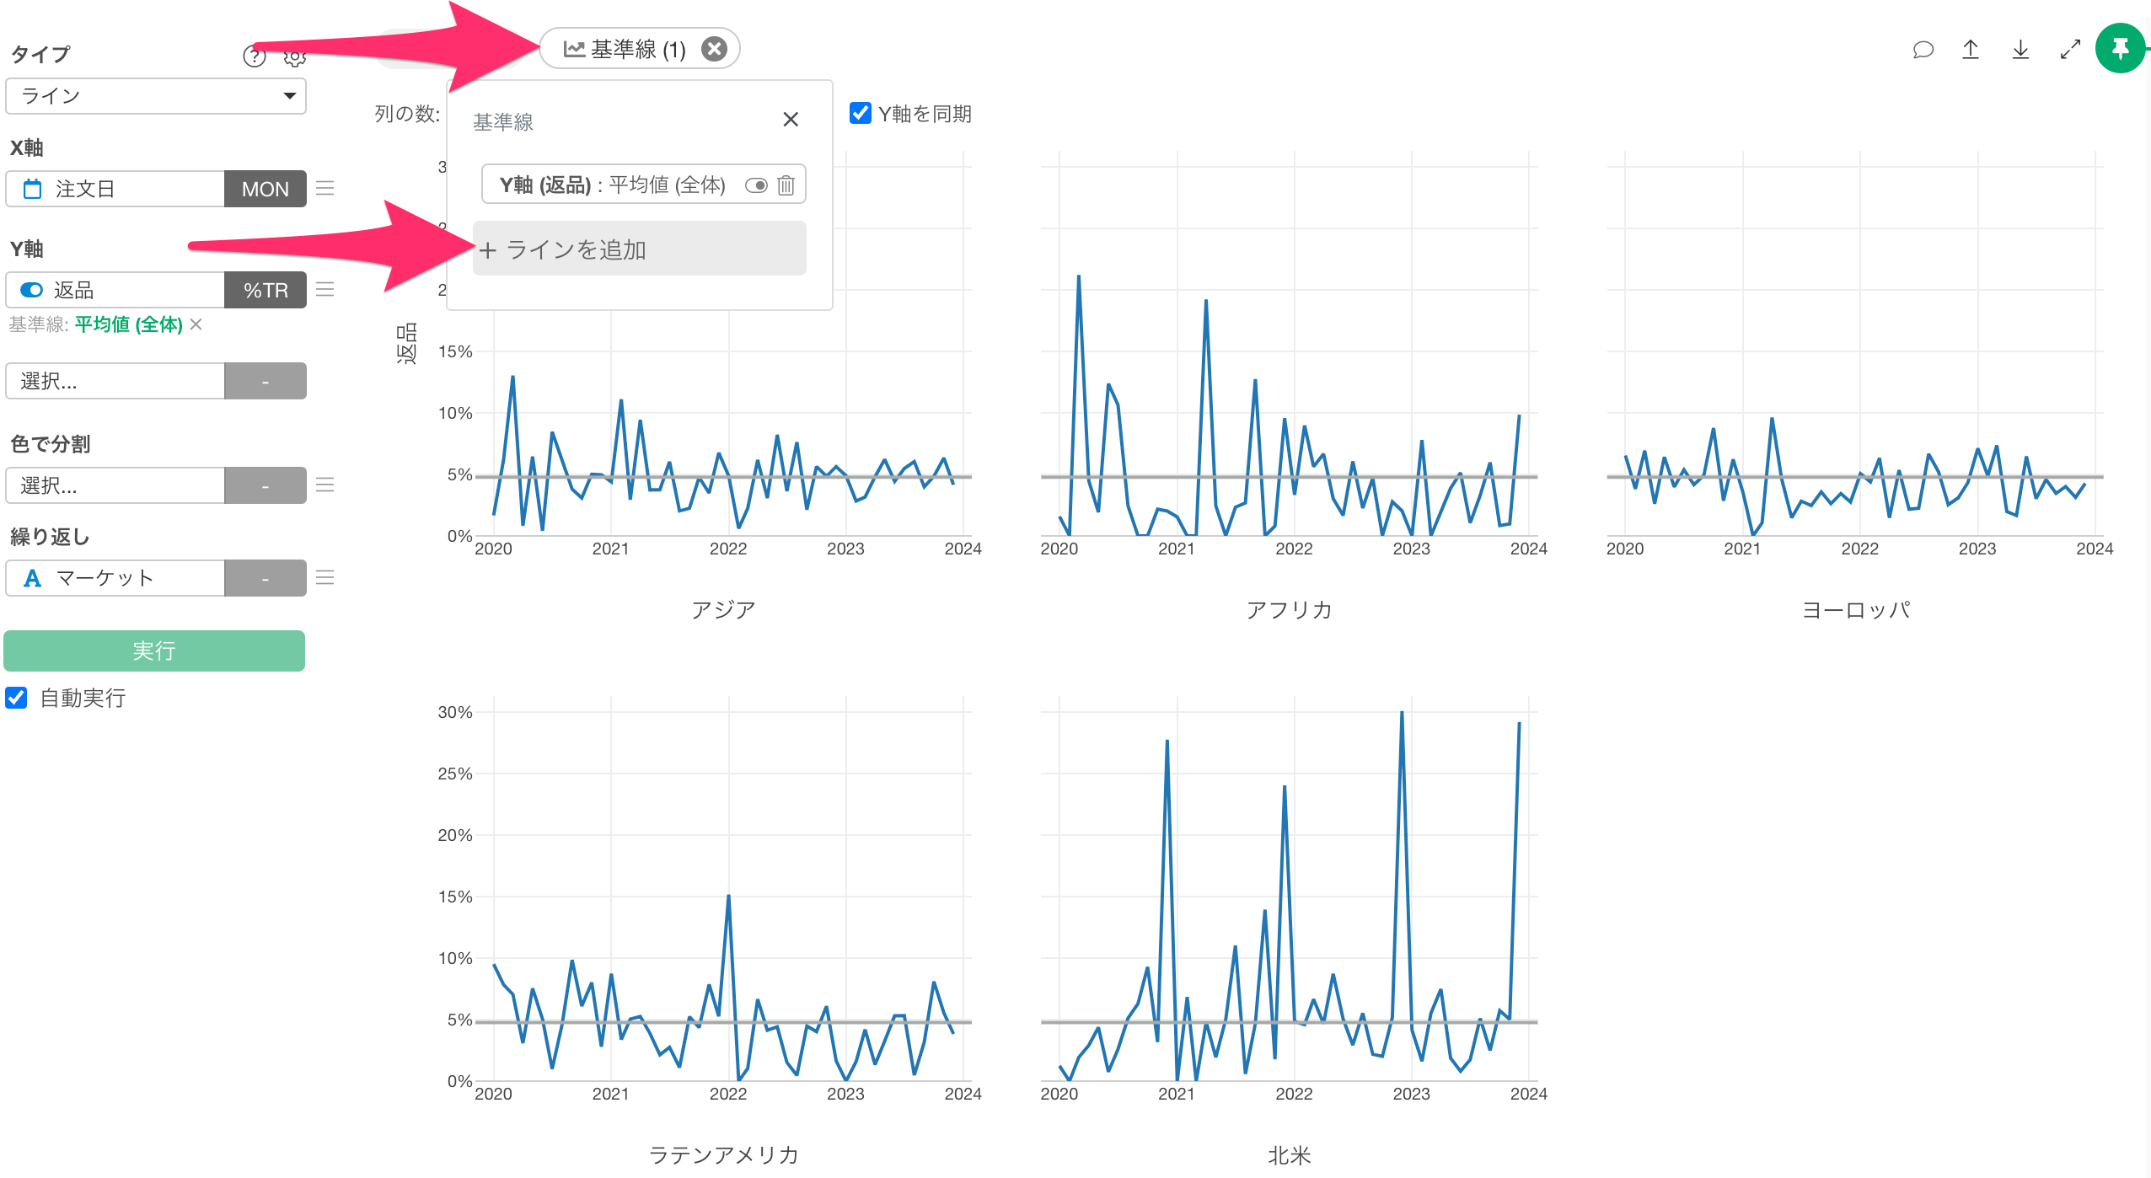2151x1178 pixels.
Task: Open the ライン chart type dropdown
Action: pyautogui.click(x=155, y=96)
